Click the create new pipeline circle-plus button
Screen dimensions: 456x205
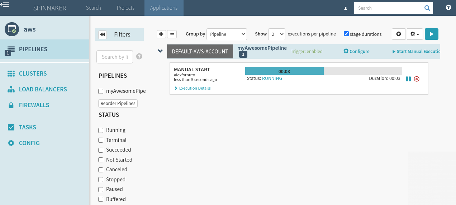[x=399, y=34]
